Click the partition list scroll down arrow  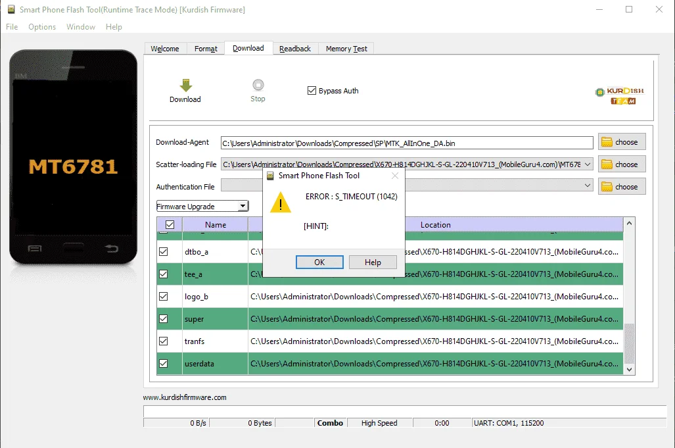tap(629, 369)
